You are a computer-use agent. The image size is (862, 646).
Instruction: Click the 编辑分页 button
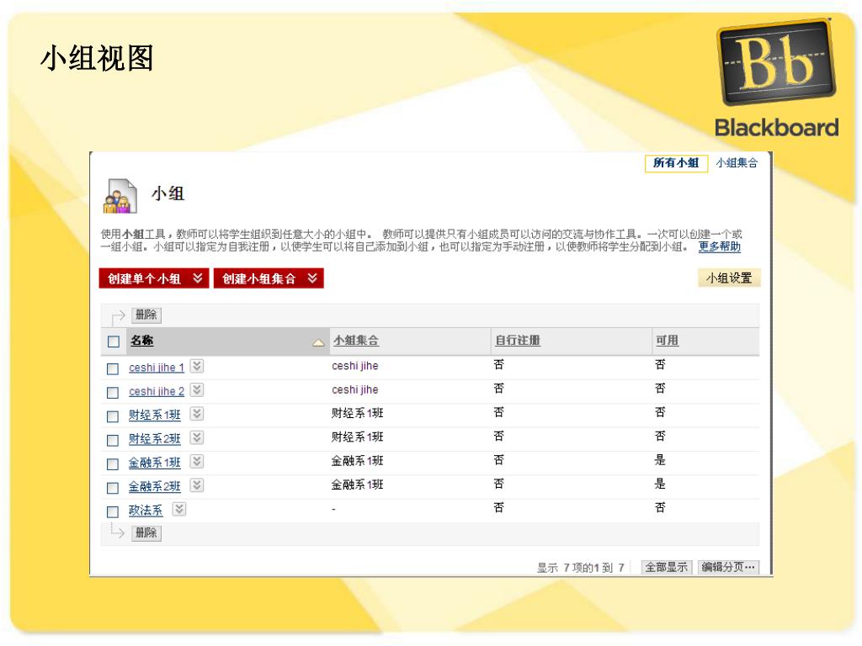coord(728,567)
